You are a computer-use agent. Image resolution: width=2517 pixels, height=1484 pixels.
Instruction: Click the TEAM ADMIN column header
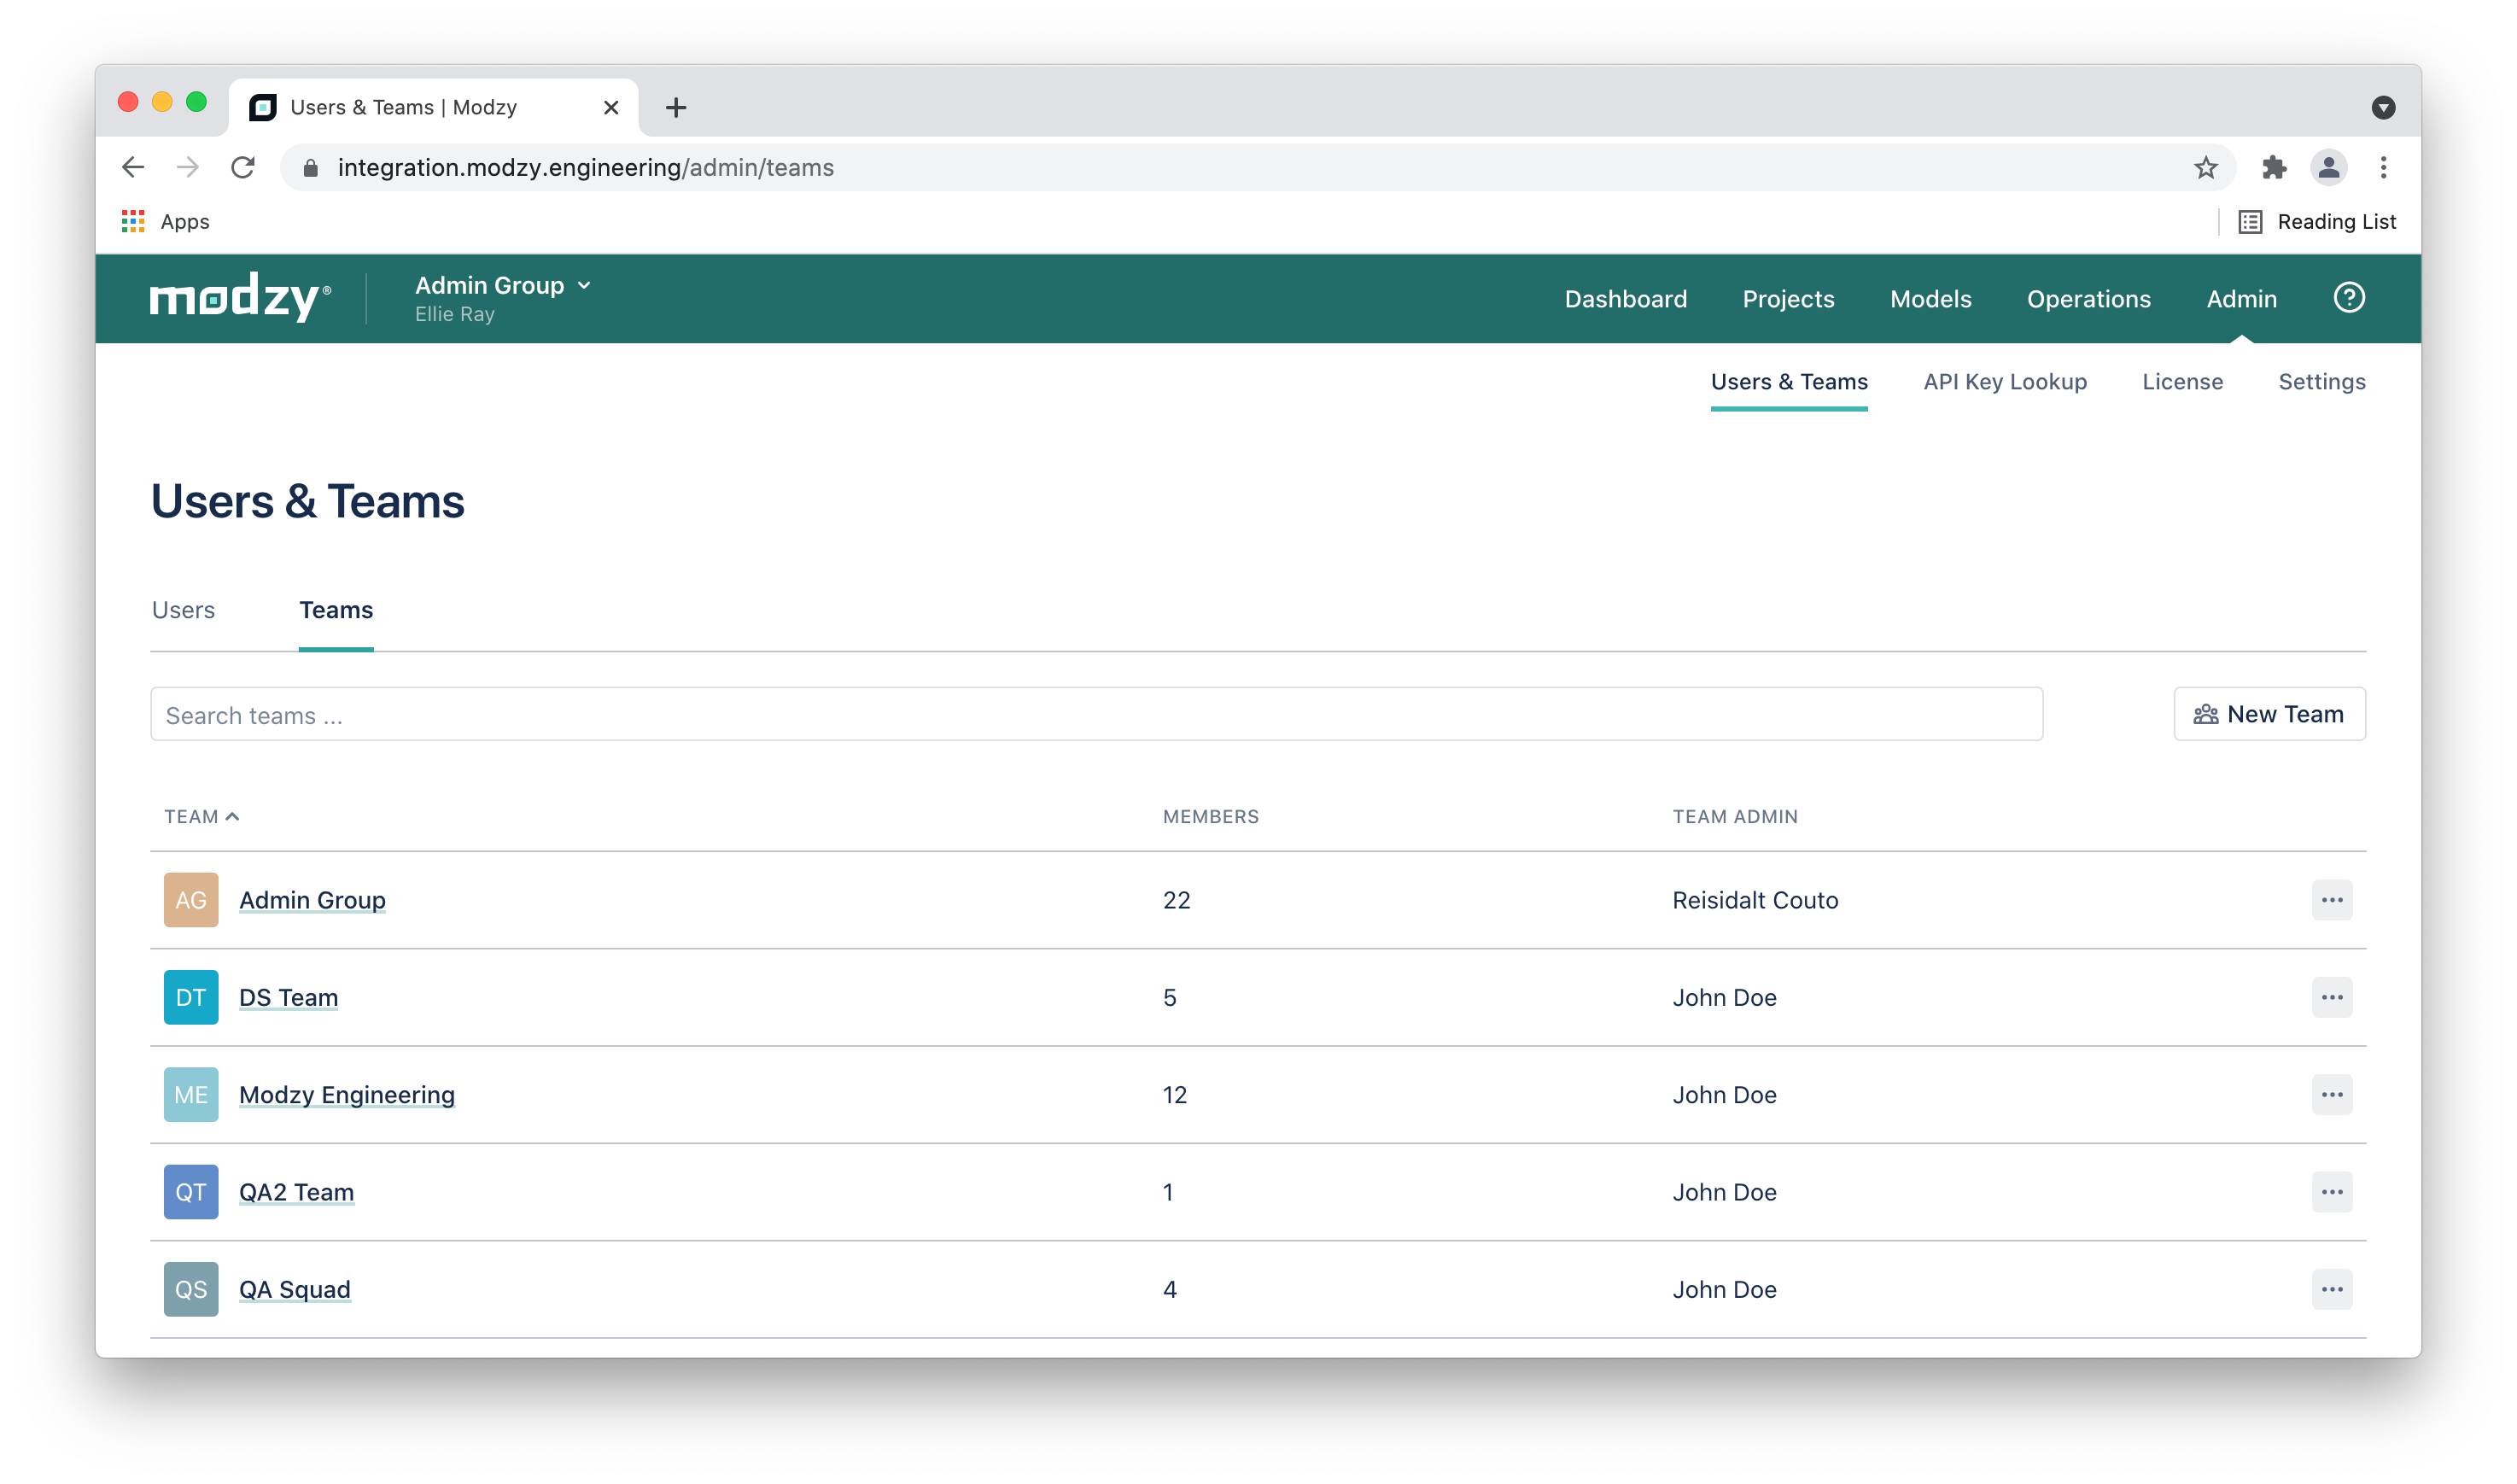(1734, 816)
